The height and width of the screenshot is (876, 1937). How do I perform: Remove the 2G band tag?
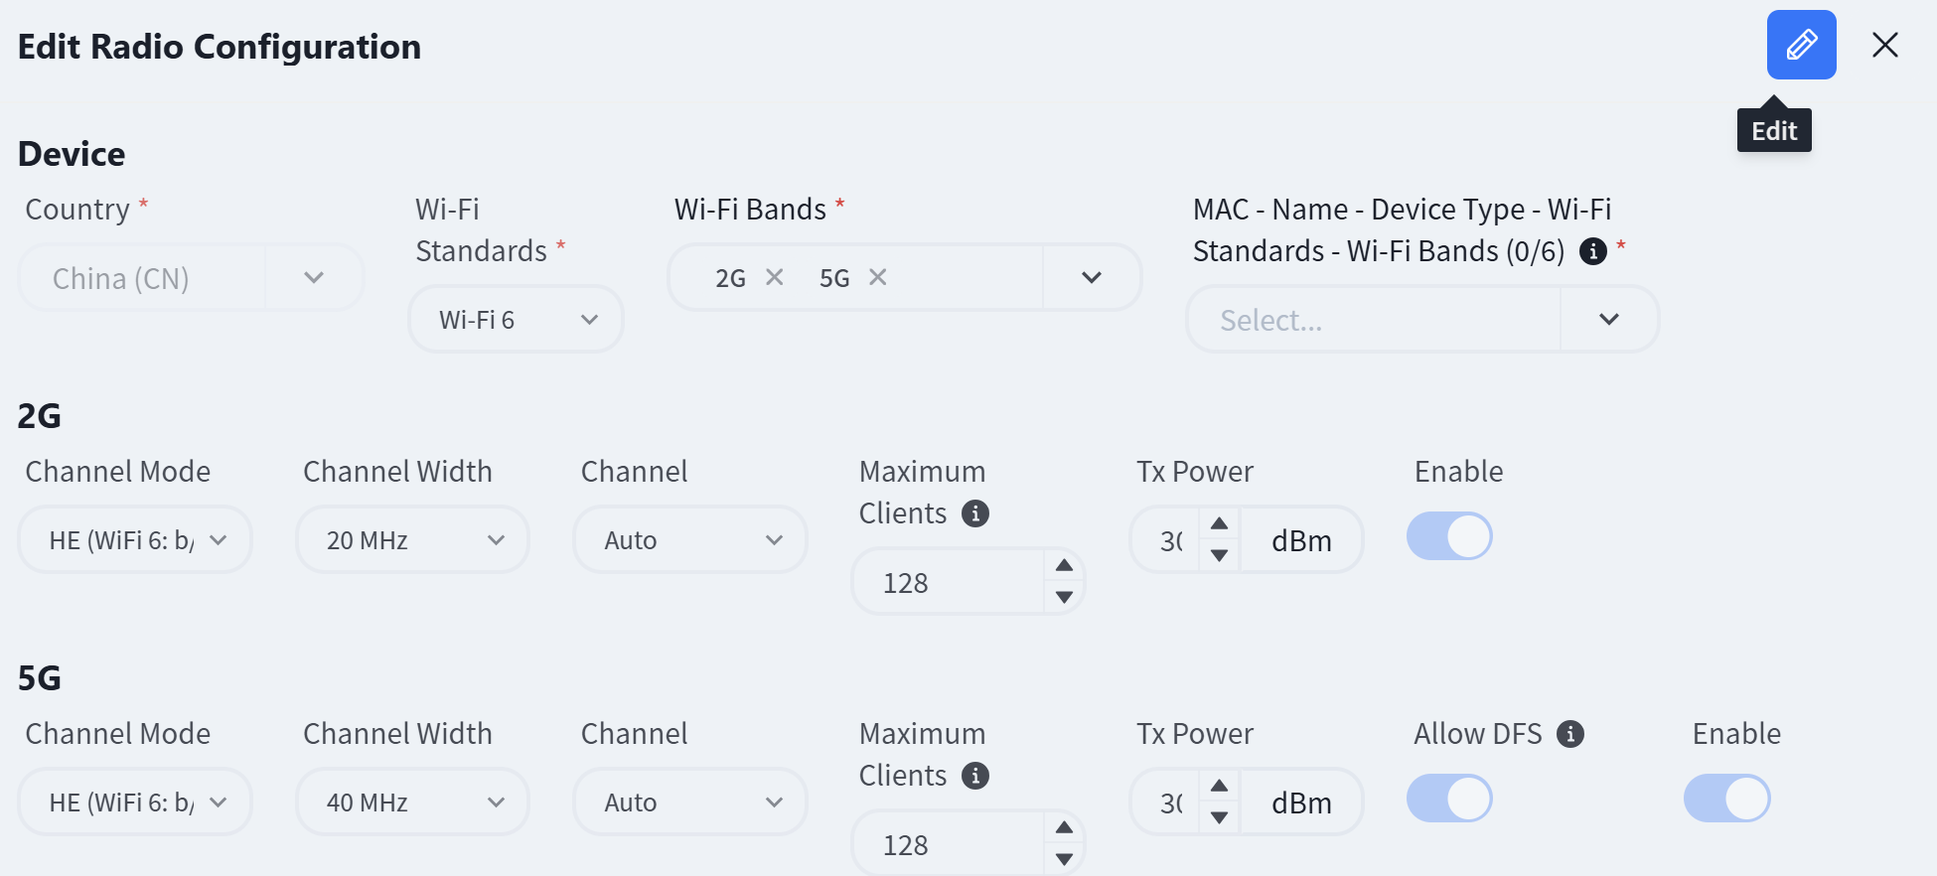click(775, 277)
